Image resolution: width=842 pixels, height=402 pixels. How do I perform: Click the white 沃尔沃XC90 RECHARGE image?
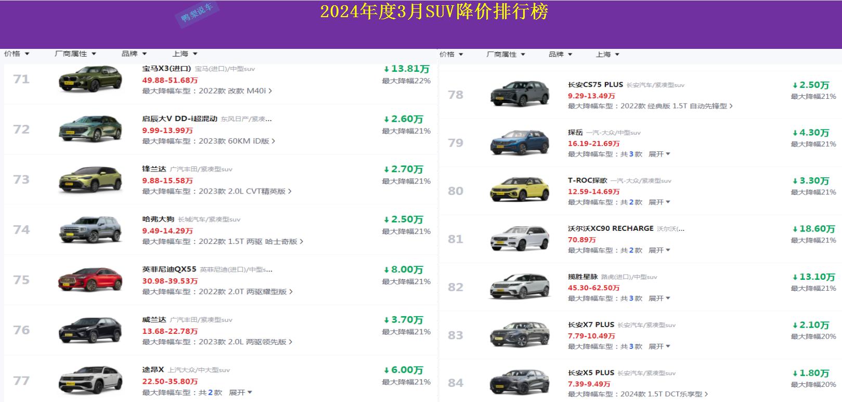520,239
